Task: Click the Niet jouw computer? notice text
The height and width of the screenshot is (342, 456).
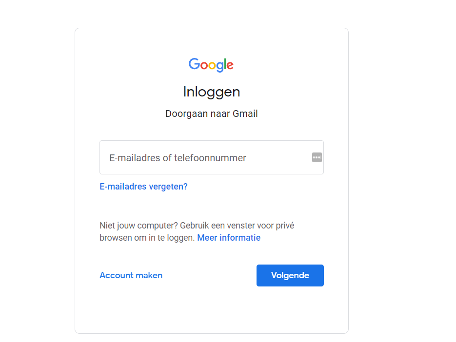Action: coord(197,231)
